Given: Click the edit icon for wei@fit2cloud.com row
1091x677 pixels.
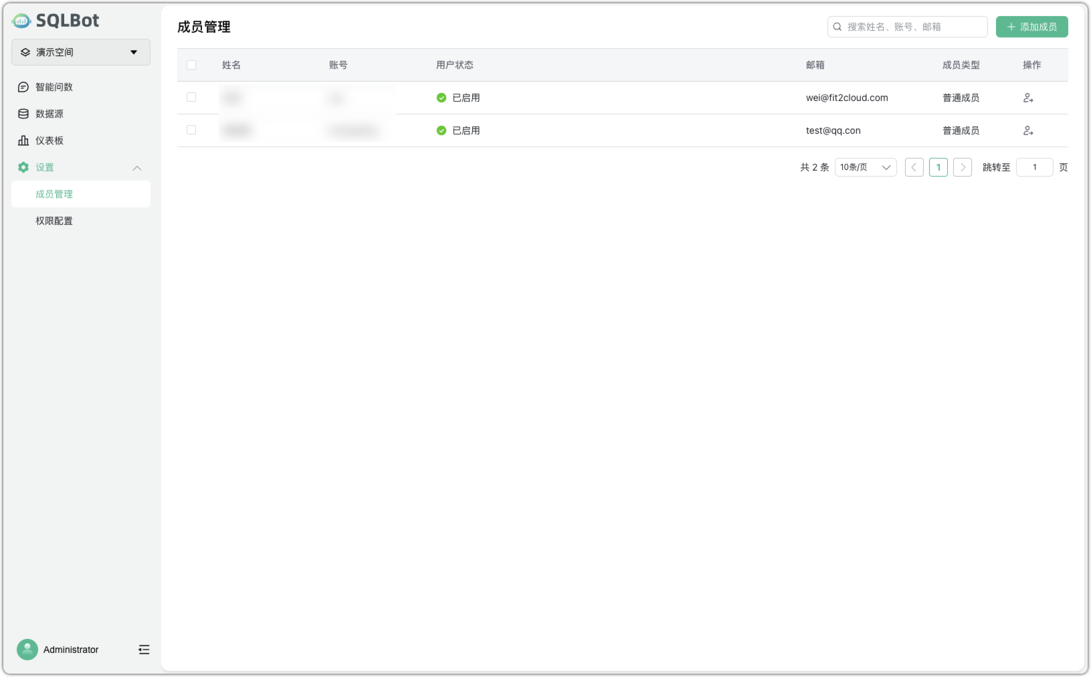Looking at the screenshot, I should coord(1028,97).
